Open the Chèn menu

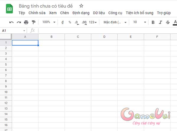(x=64, y=13)
